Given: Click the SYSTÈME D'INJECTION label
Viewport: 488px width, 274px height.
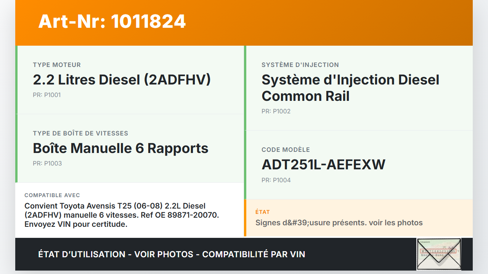Looking at the screenshot, I should [x=300, y=65].
